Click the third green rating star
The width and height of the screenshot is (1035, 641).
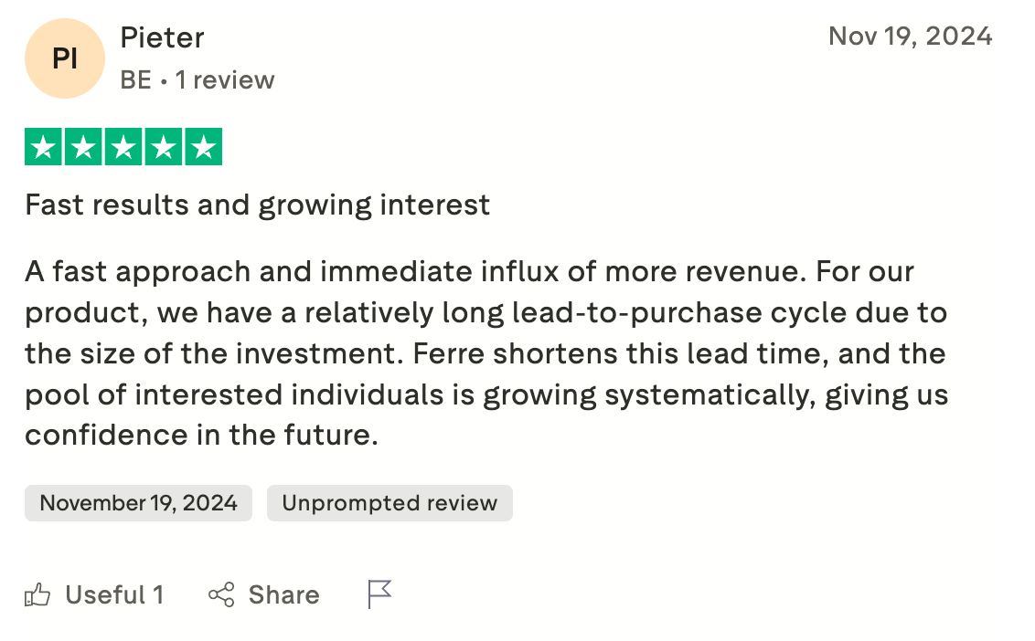(123, 146)
